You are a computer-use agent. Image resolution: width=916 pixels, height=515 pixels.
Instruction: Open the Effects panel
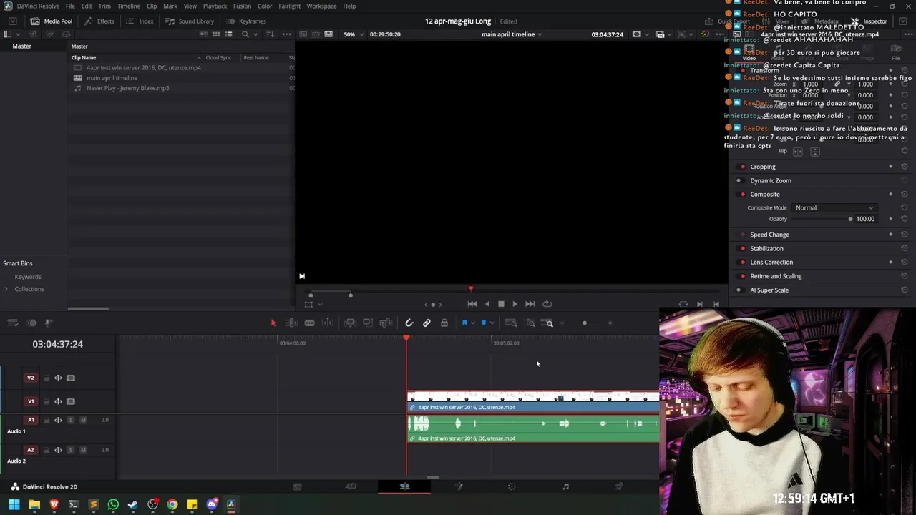coord(99,21)
